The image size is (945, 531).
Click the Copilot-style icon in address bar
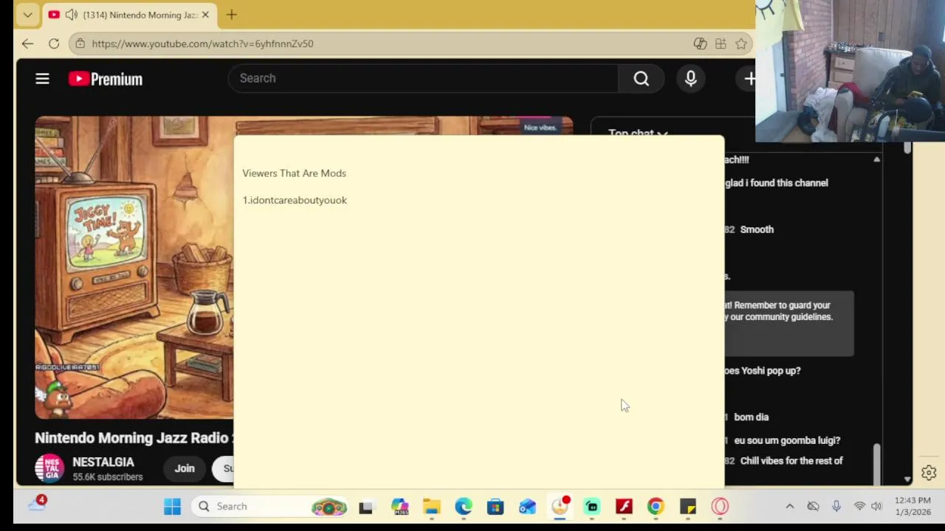pos(700,44)
